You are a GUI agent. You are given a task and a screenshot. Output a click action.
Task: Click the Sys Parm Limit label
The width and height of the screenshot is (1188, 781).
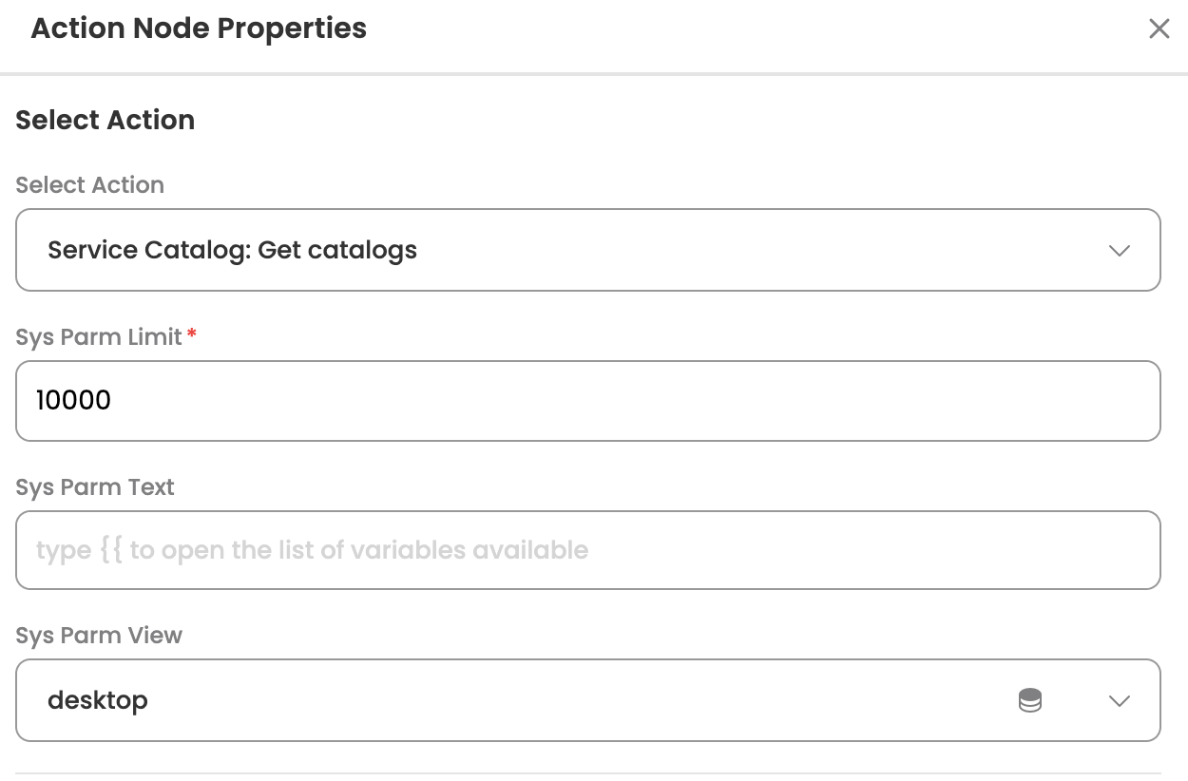(x=99, y=337)
